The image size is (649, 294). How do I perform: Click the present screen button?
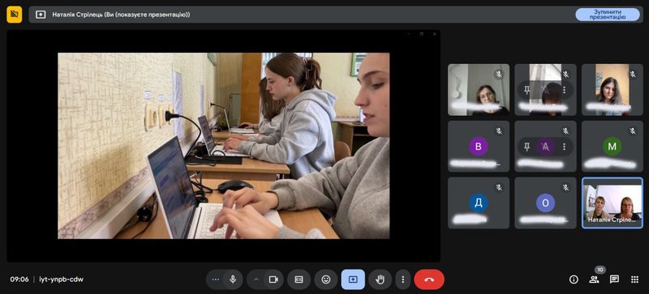click(x=353, y=279)
